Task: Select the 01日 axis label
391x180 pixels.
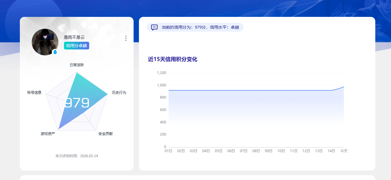Action: pyautogui.click(x=169, y=150)
